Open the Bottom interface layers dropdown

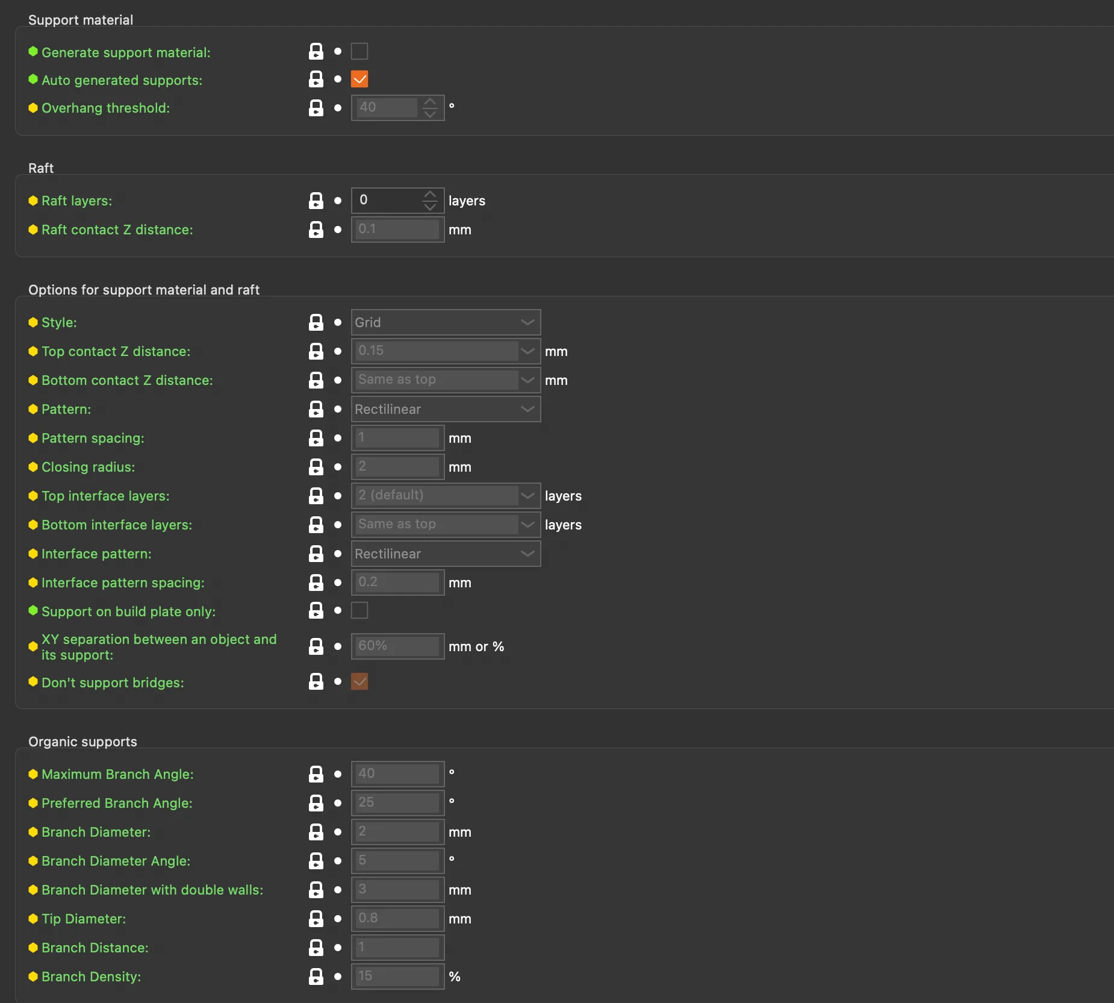coord(446,525)
